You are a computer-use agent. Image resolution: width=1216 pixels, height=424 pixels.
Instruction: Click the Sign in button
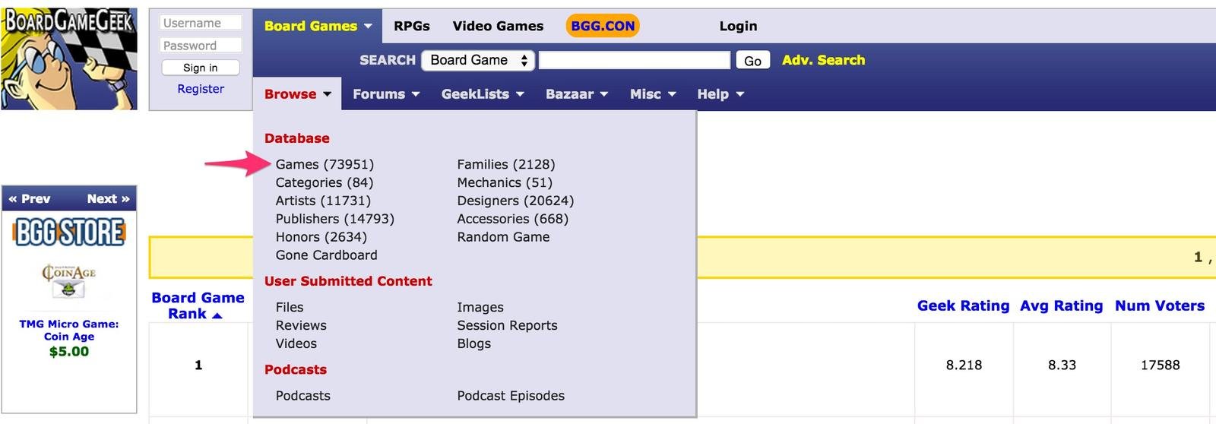pos(201,68)
